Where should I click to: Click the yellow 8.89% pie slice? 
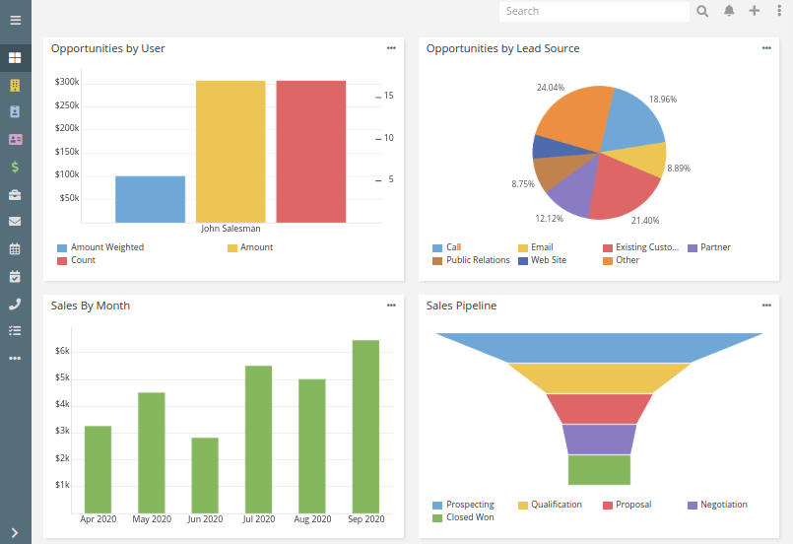click(645, 158)
